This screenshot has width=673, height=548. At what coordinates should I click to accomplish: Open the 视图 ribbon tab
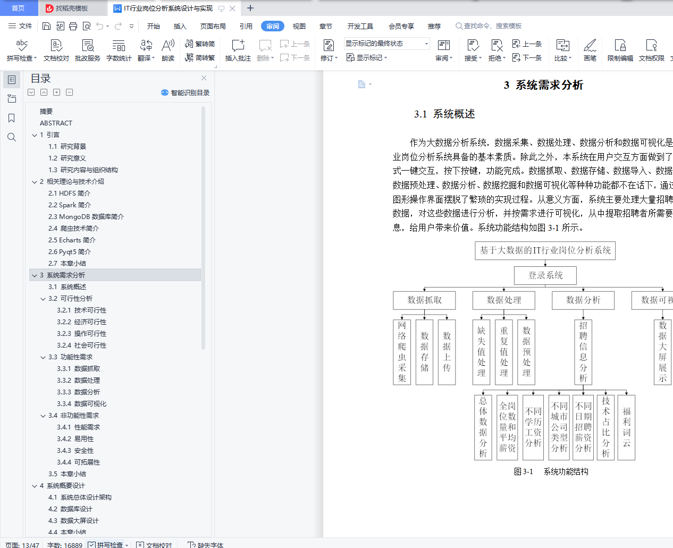pyautogui.click(x=299, y=26)
